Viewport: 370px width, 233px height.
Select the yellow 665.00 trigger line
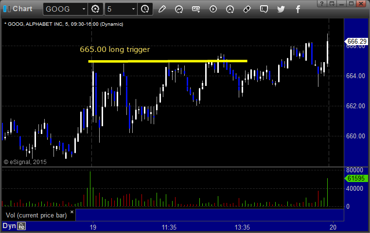168,61
